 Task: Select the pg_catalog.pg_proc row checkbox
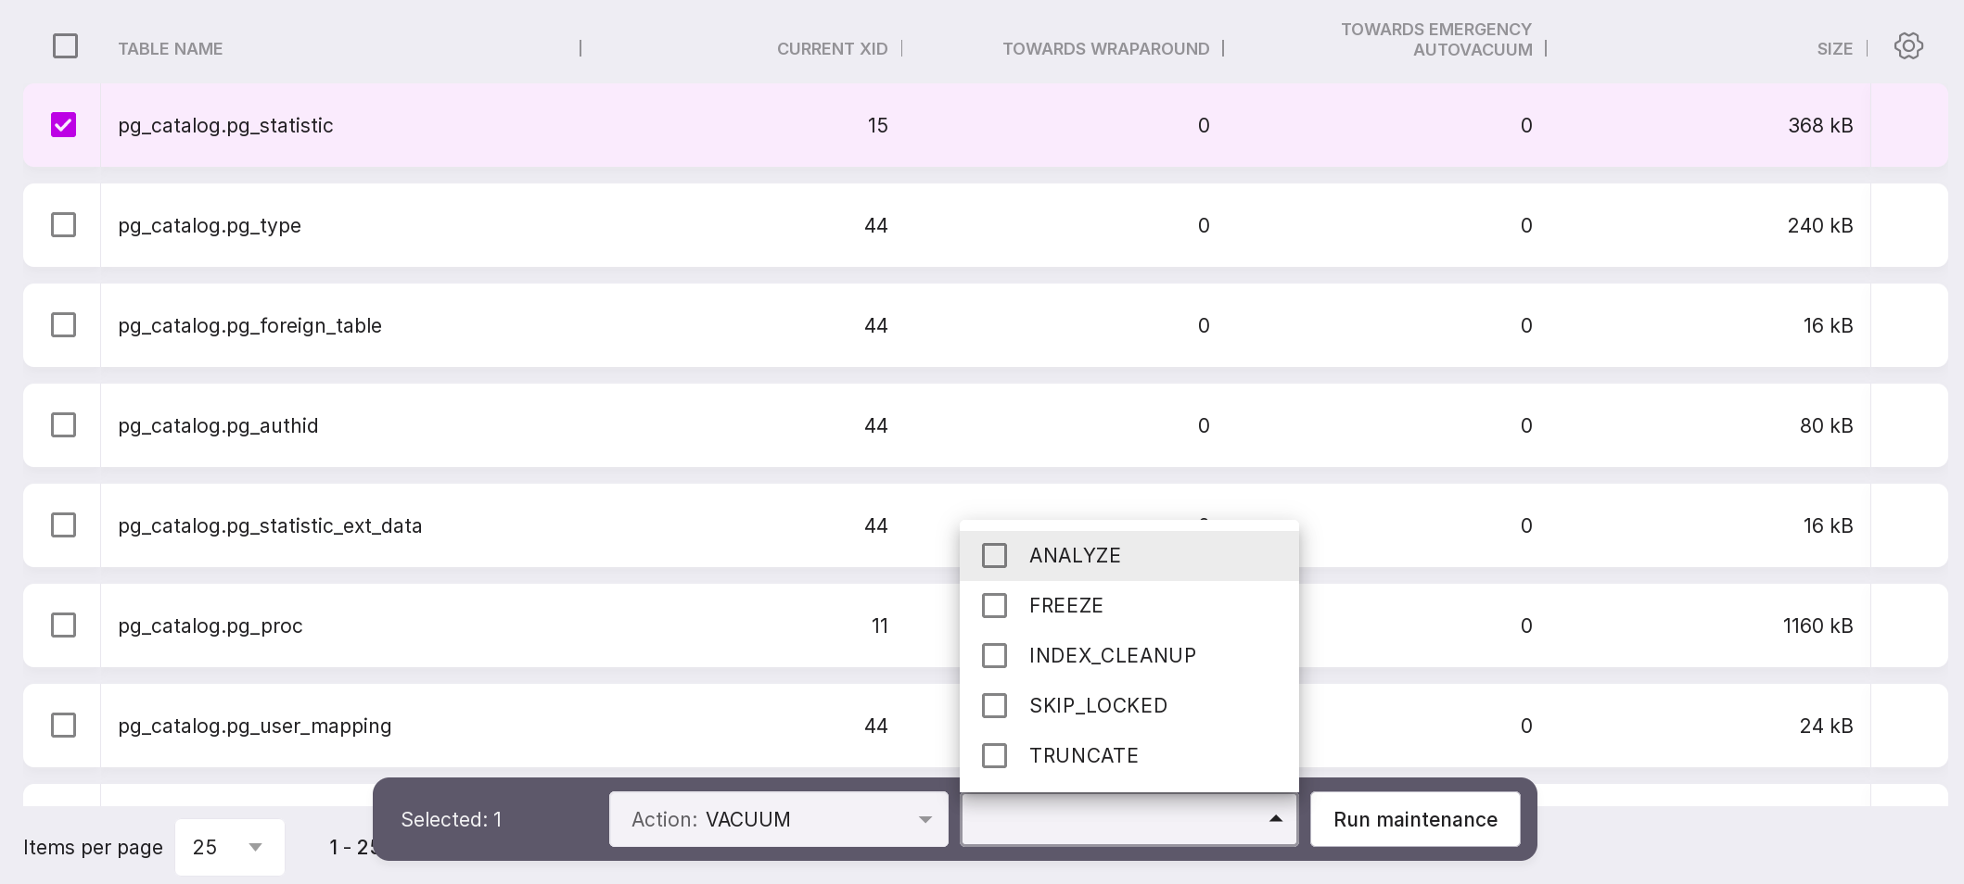coord(63,625)
